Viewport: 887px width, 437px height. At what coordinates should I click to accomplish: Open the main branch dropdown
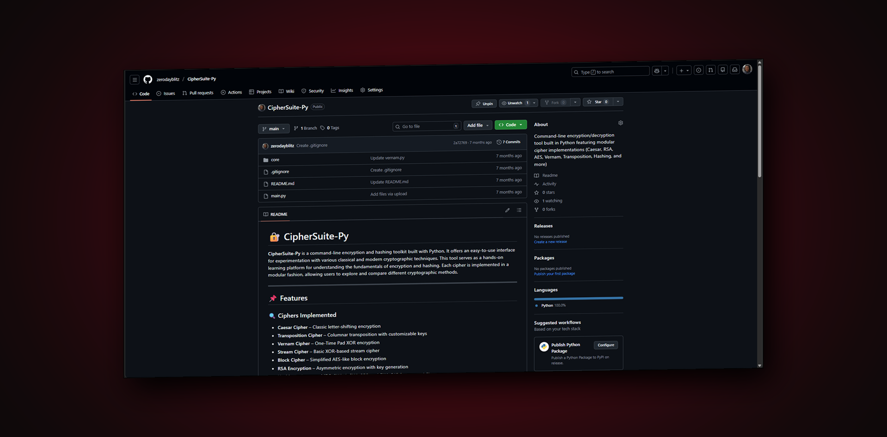(273, 128)
